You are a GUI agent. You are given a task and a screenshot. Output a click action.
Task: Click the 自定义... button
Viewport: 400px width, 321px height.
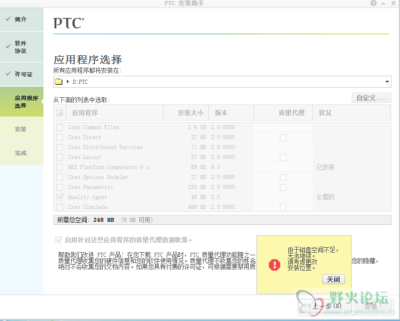(x=371, y=98)
